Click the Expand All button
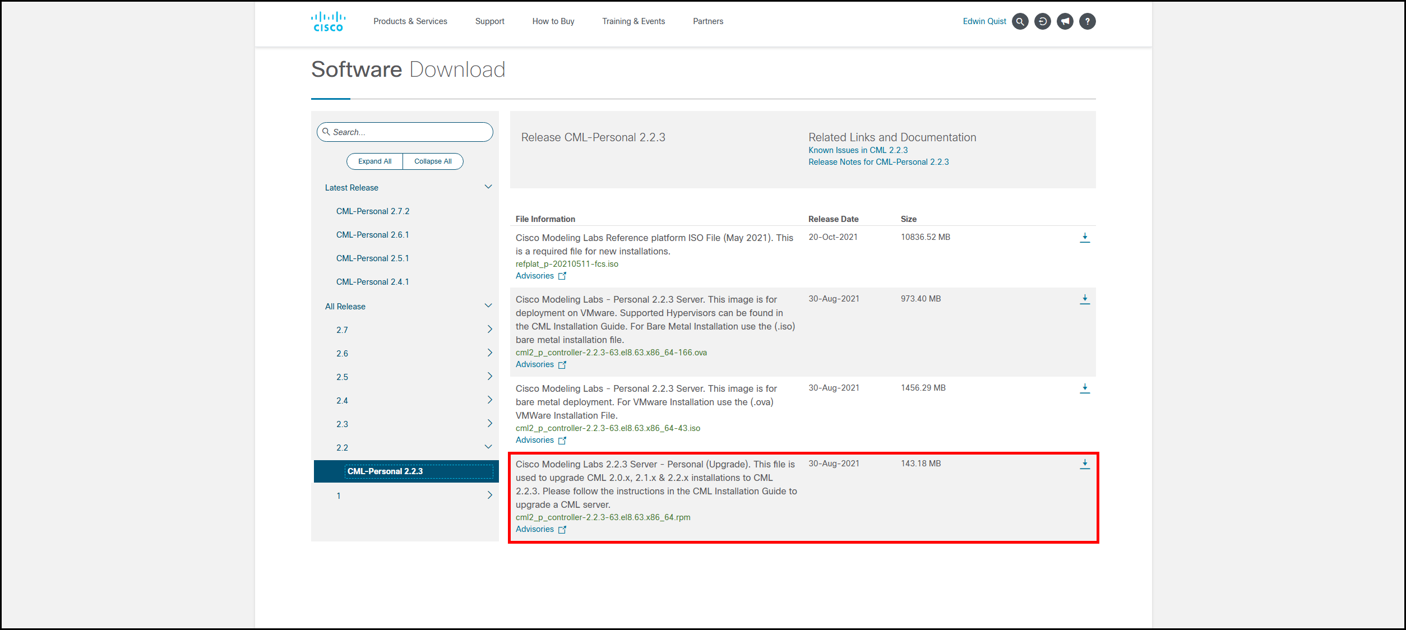This screenshot has width=1406, height=630. point(375,161)
